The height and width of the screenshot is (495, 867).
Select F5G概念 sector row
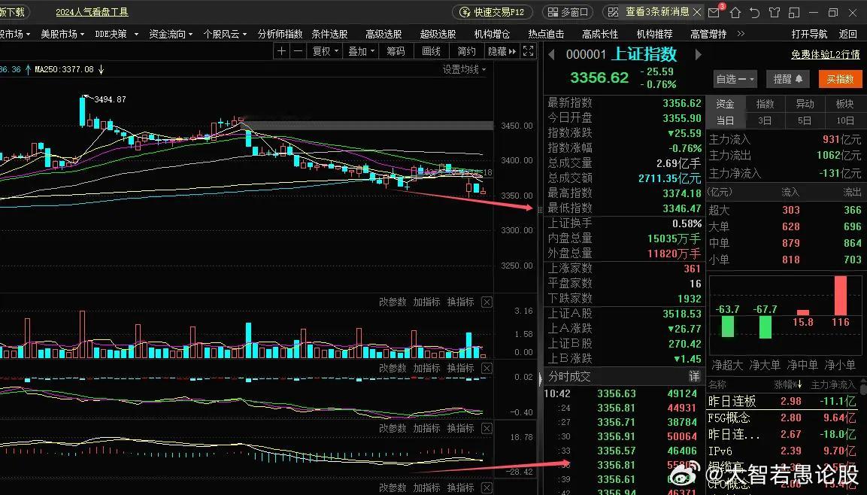(782, 418)
